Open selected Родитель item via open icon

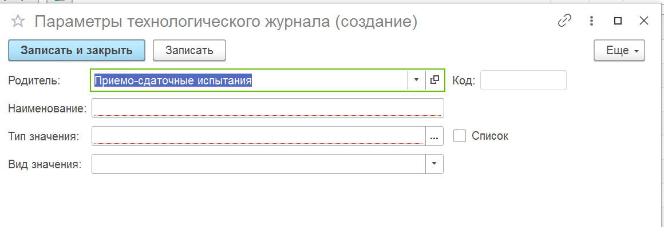click(x=434, y=80)
